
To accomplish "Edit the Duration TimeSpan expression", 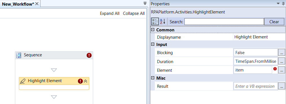I will 256,61.
